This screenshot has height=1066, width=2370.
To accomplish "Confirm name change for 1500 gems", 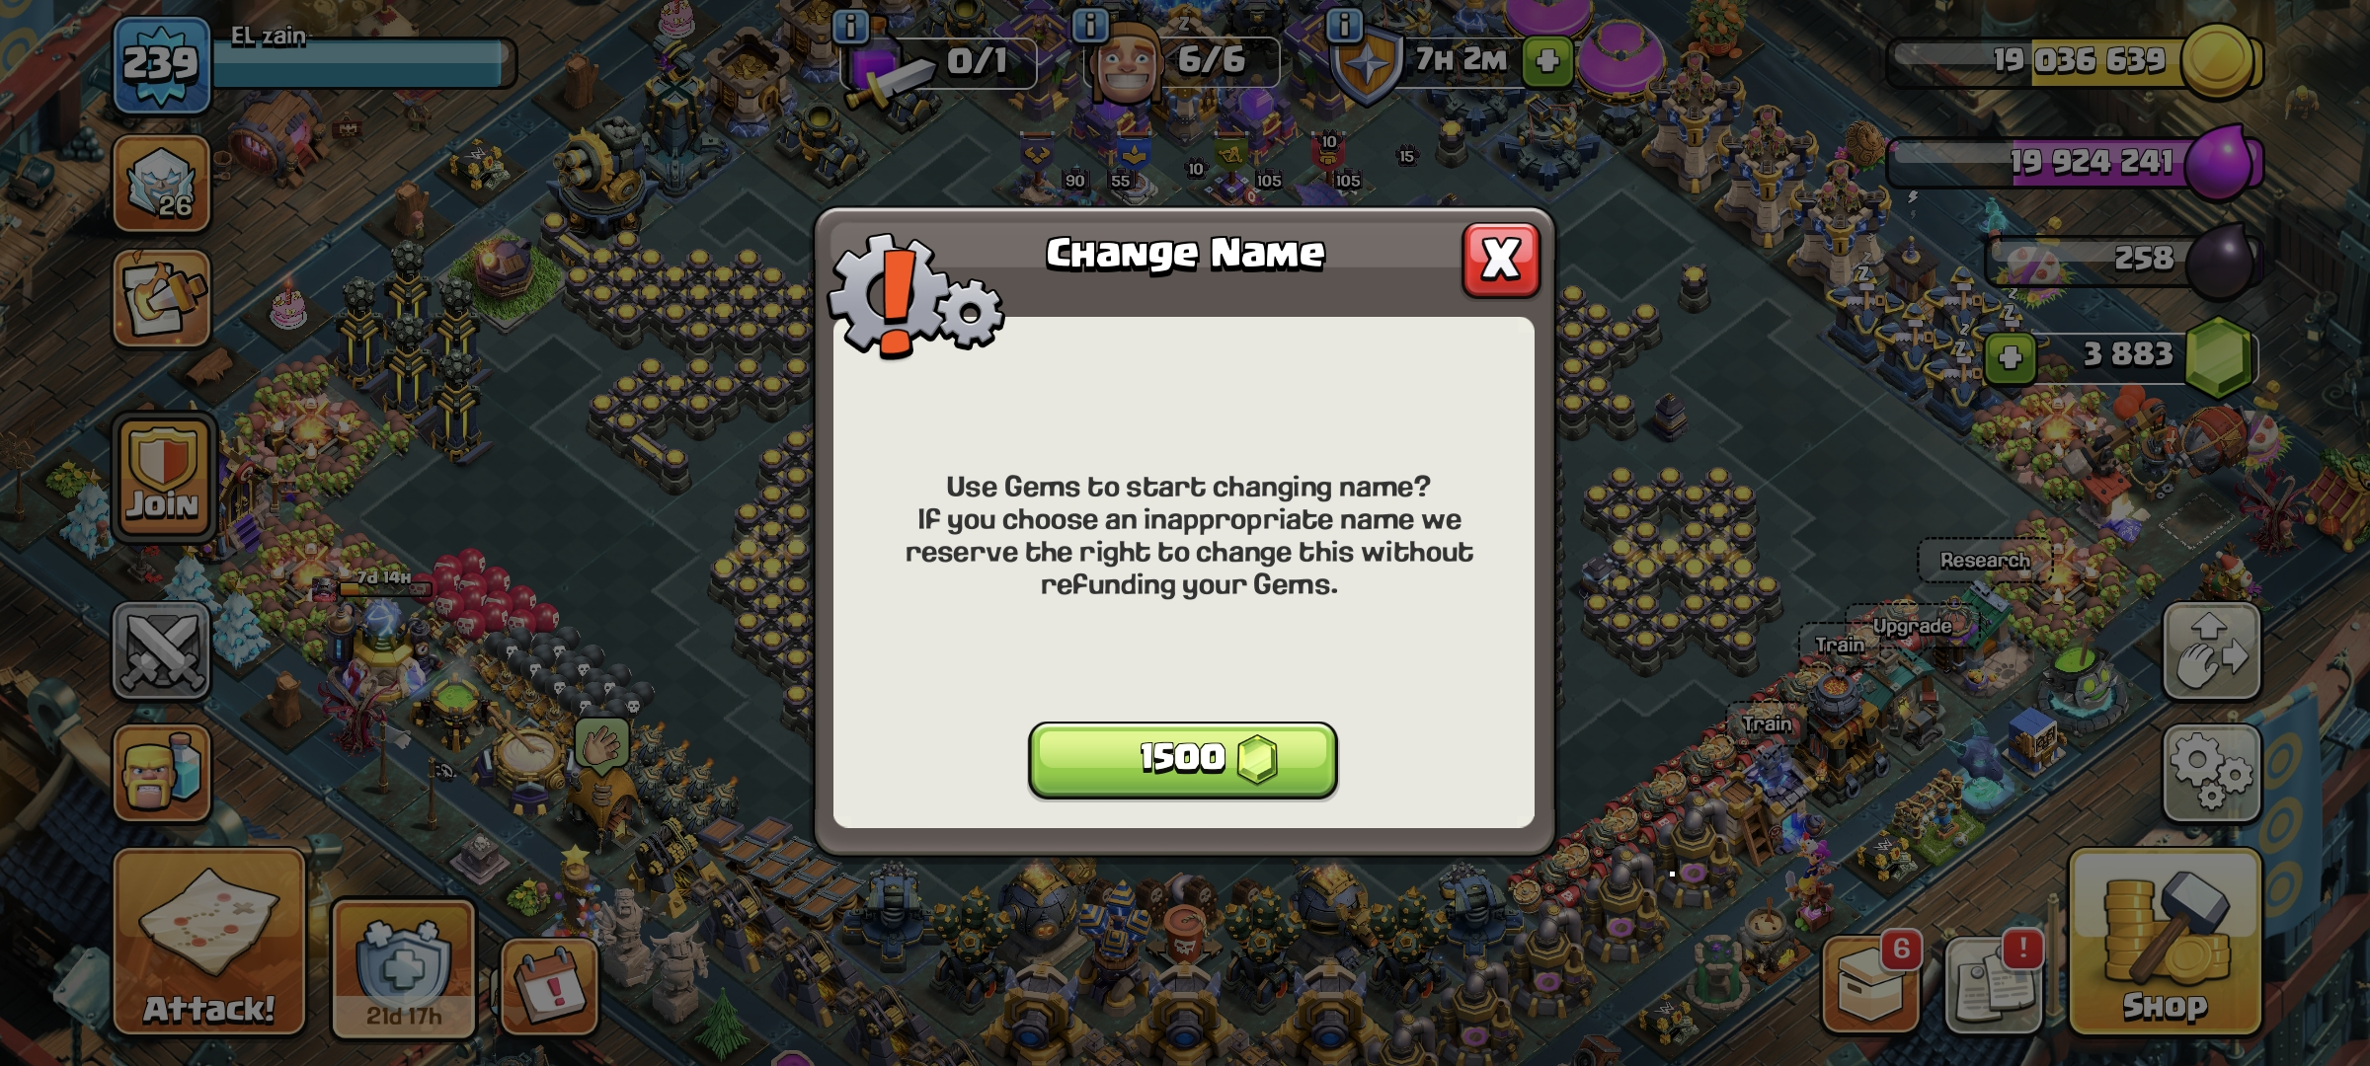I will 1182,759.
